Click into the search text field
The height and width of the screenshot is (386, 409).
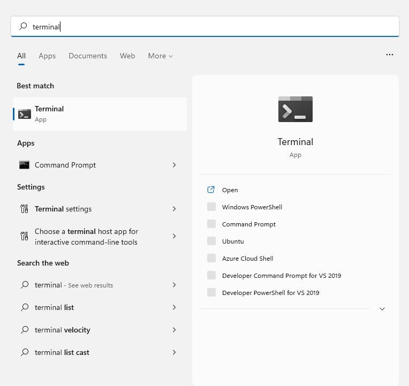[x=214, y=26]
